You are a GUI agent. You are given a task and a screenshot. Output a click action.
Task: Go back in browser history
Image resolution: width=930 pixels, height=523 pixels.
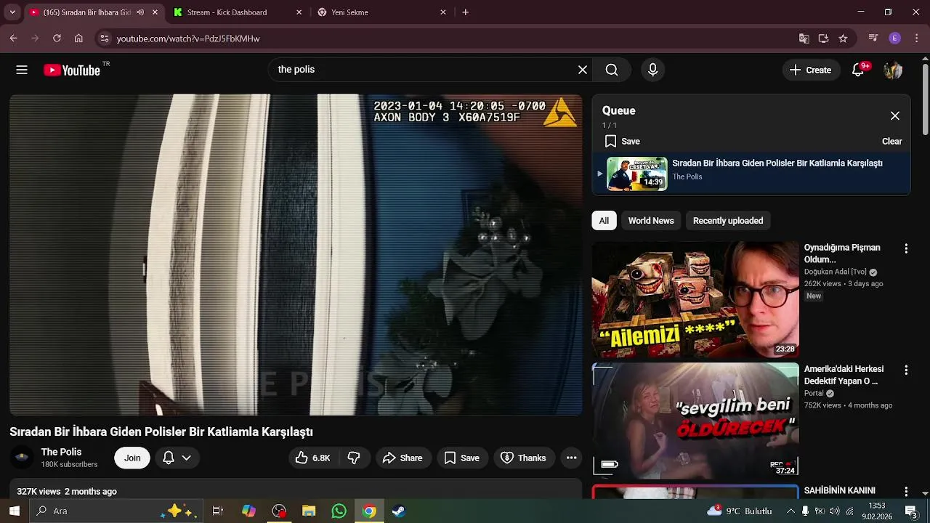click(13, 38)
